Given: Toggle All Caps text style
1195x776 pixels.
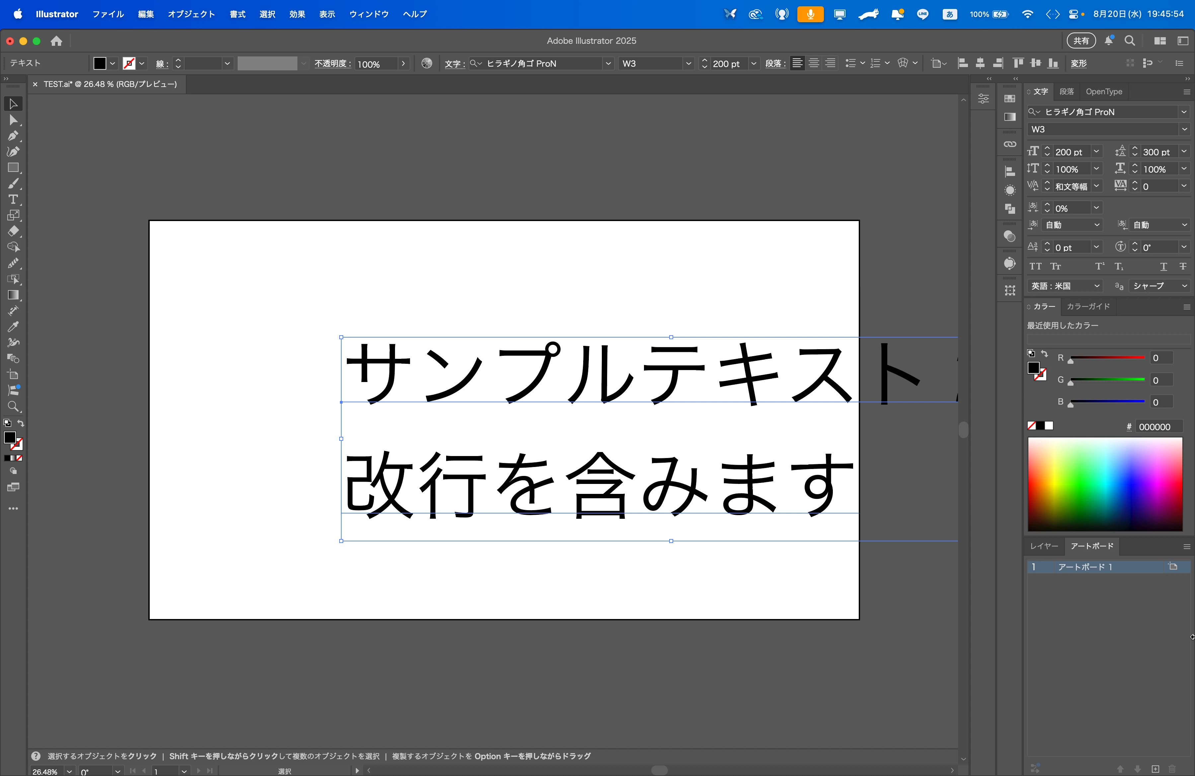Looking at the screenshot, I should click(x=1035, y=267).
